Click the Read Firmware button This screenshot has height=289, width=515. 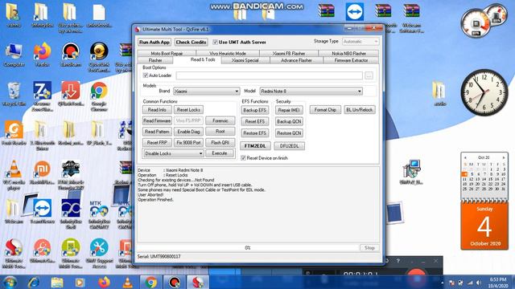(x=157, y=120)
